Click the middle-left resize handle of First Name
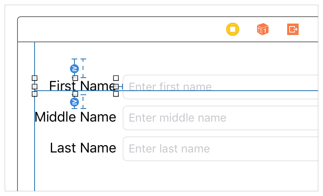This screenshot has height=196, width=323. (35, 86)
